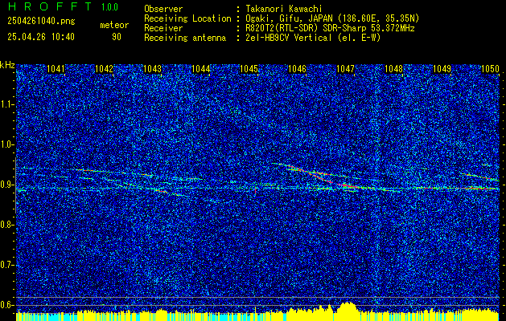Image resolution: width=506 pixels, height=321 pixels.
Task: Click the 1047 time marker
Action: (x=345, y=68)
